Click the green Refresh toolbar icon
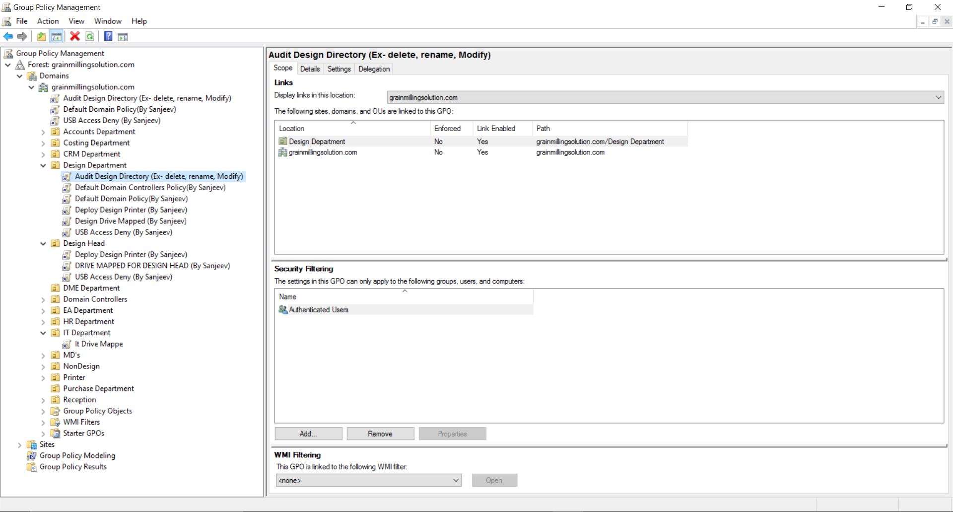 click(90, 36)
